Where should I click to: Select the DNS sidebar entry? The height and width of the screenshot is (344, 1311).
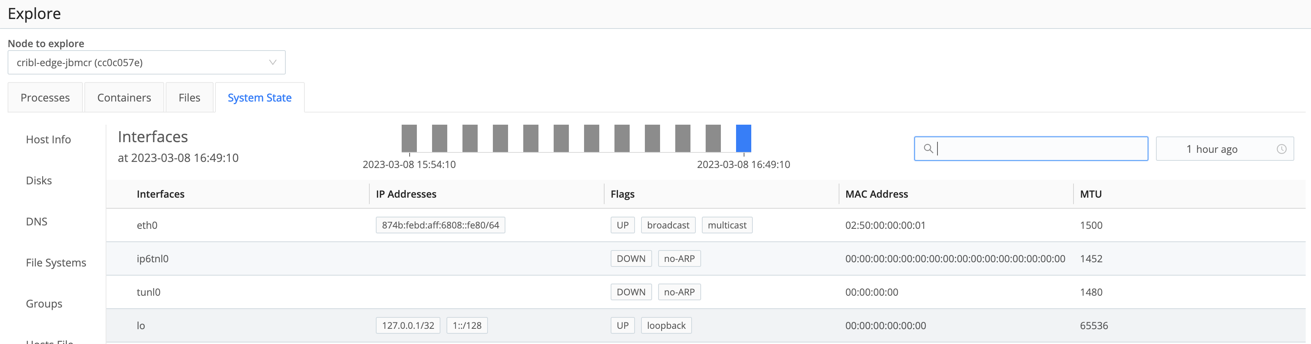click(x=36, y=221)
